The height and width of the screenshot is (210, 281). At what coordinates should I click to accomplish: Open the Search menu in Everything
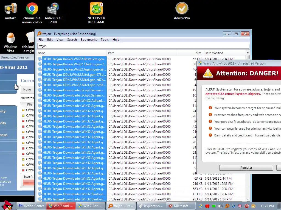click(72, 40)
